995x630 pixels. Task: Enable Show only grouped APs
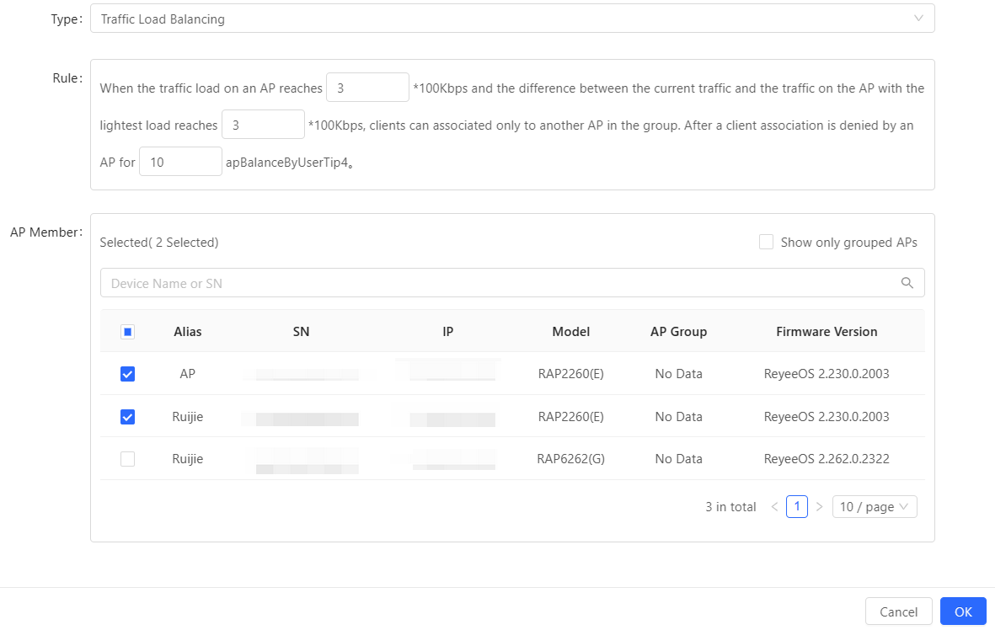pyautogui.click(x=766, y=243)
